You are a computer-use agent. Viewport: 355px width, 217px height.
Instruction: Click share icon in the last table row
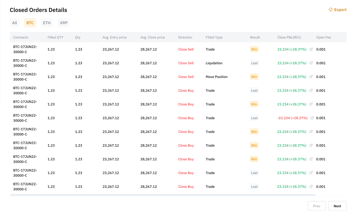pos(311,186)
